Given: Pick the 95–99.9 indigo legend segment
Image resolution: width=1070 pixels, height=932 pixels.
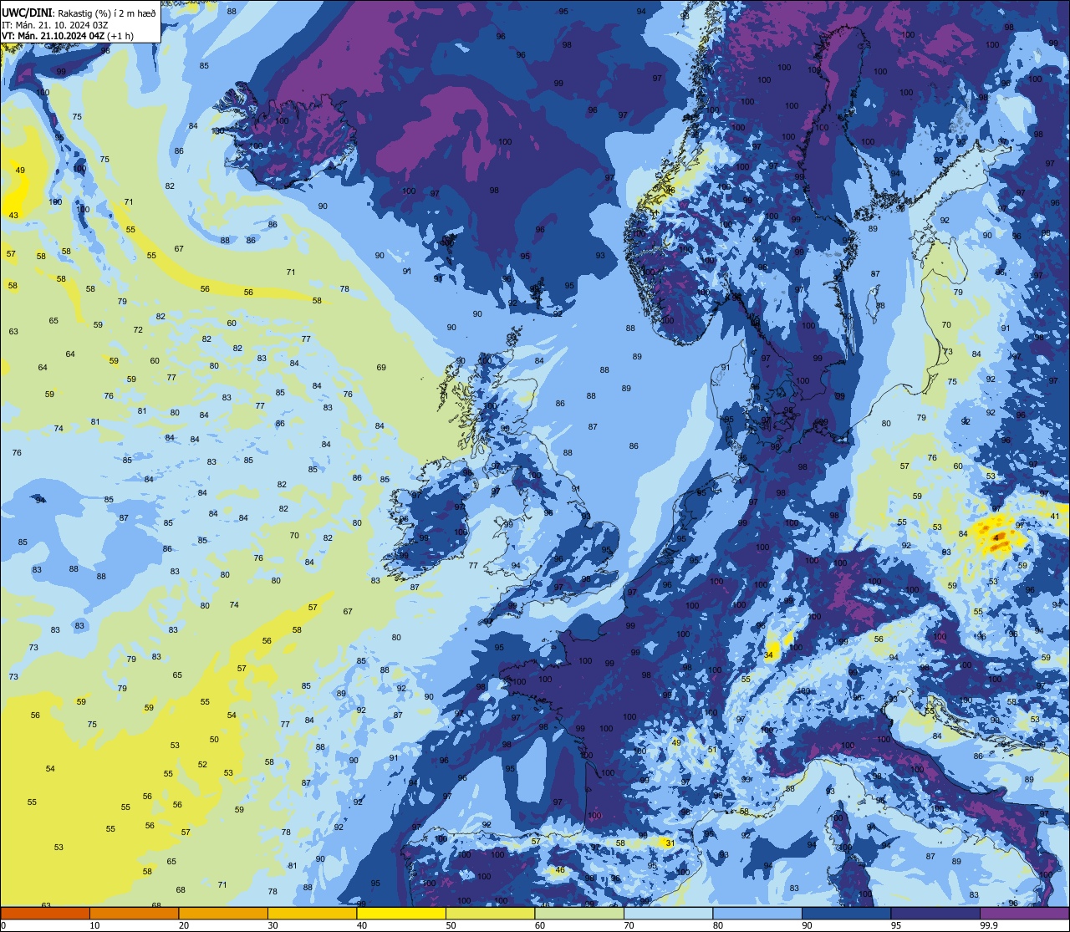Looking at the screenshot, I should tap(935, 914).
